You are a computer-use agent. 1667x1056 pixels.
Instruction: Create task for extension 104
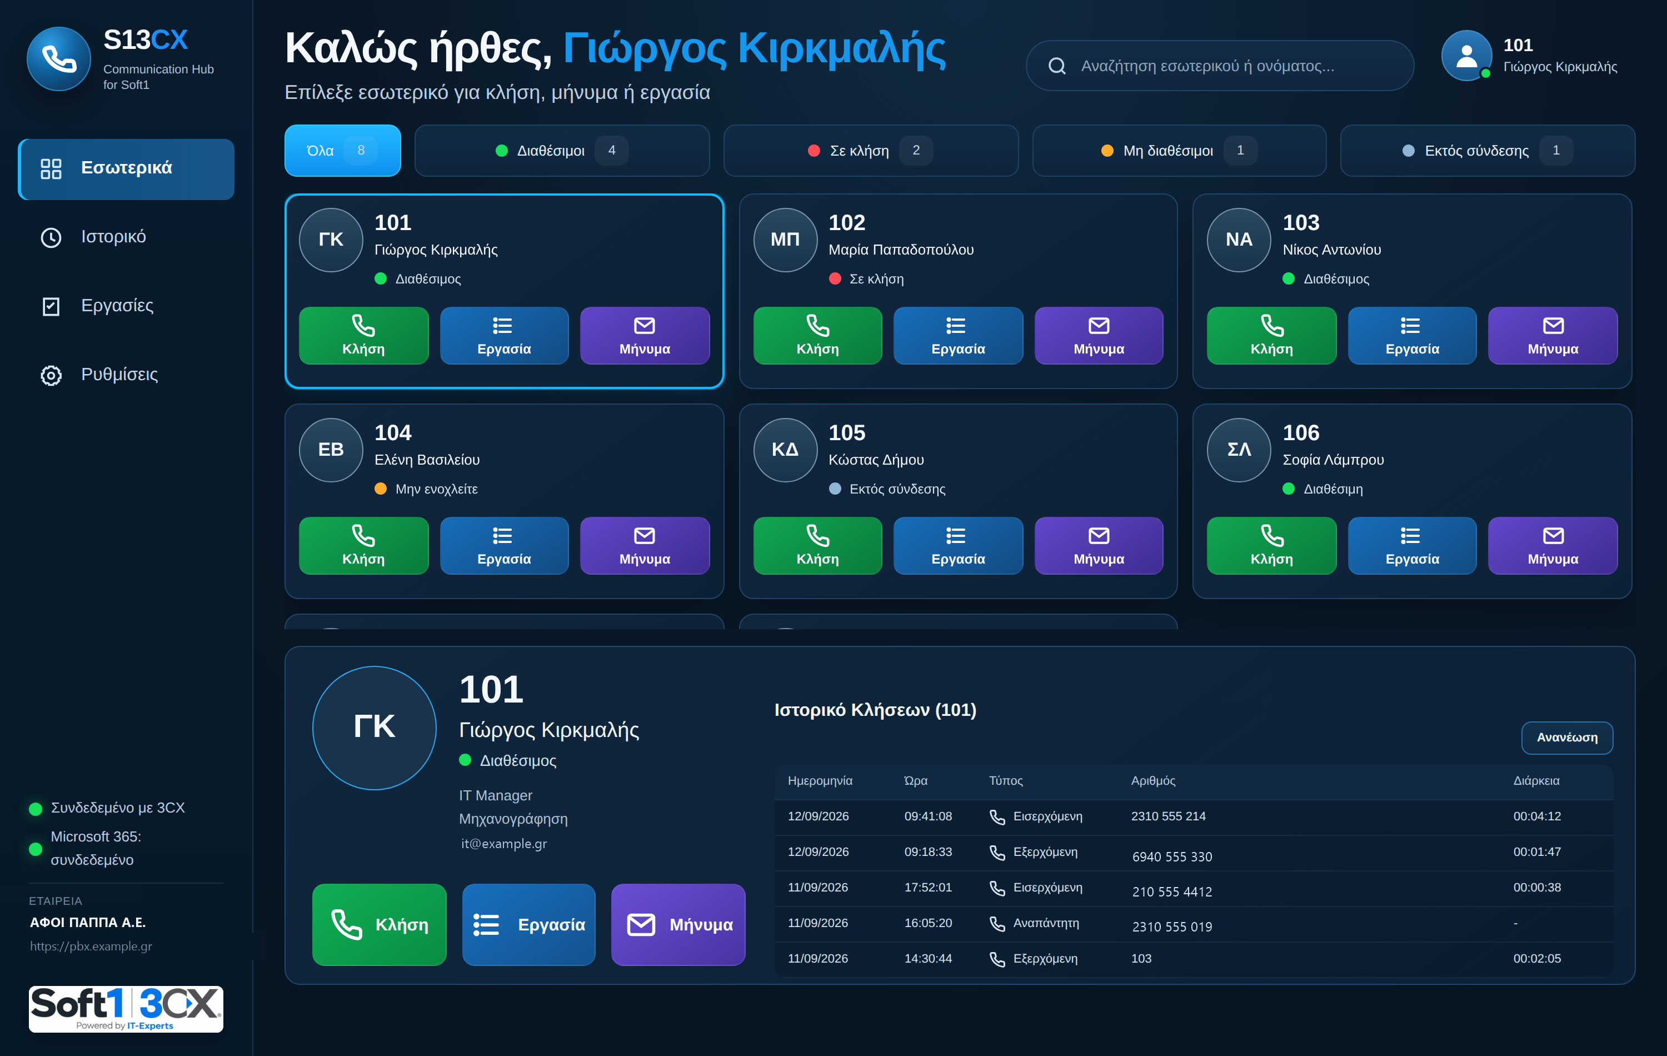pos(504,546)
